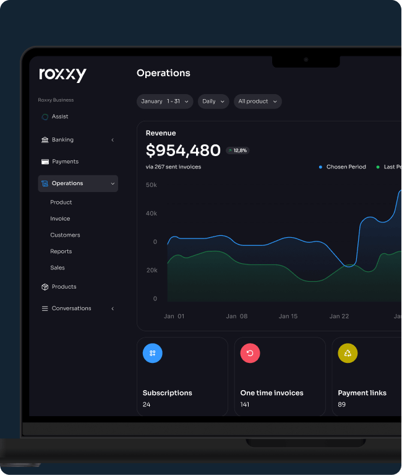The height and width of the screenshot is (475, 402).
Task: Open the Sales submenu item
Action: click(58, 268)
